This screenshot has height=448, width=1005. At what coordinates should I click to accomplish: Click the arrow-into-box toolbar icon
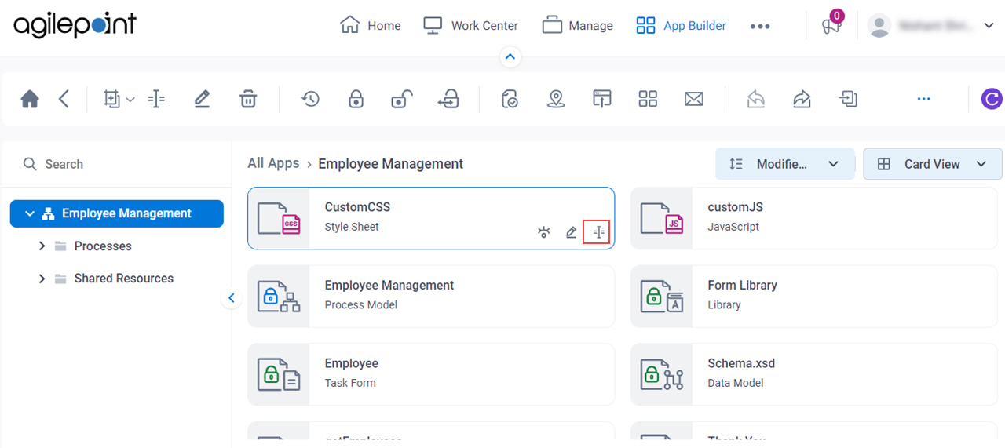pyautogui.click(x=848, y=99)
